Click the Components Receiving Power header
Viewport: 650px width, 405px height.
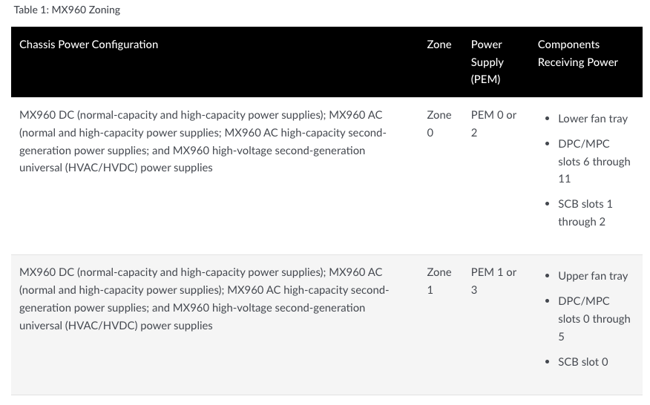click(578, 53)
